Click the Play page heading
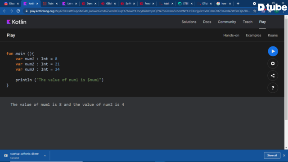 click(x=11, y=35)
